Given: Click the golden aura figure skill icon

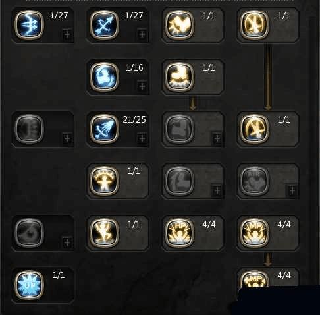Looking at the screenshot, I should (104, 181).
